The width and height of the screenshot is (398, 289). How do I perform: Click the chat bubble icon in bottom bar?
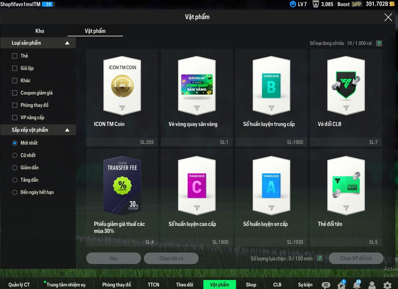[x=326, y=285]
